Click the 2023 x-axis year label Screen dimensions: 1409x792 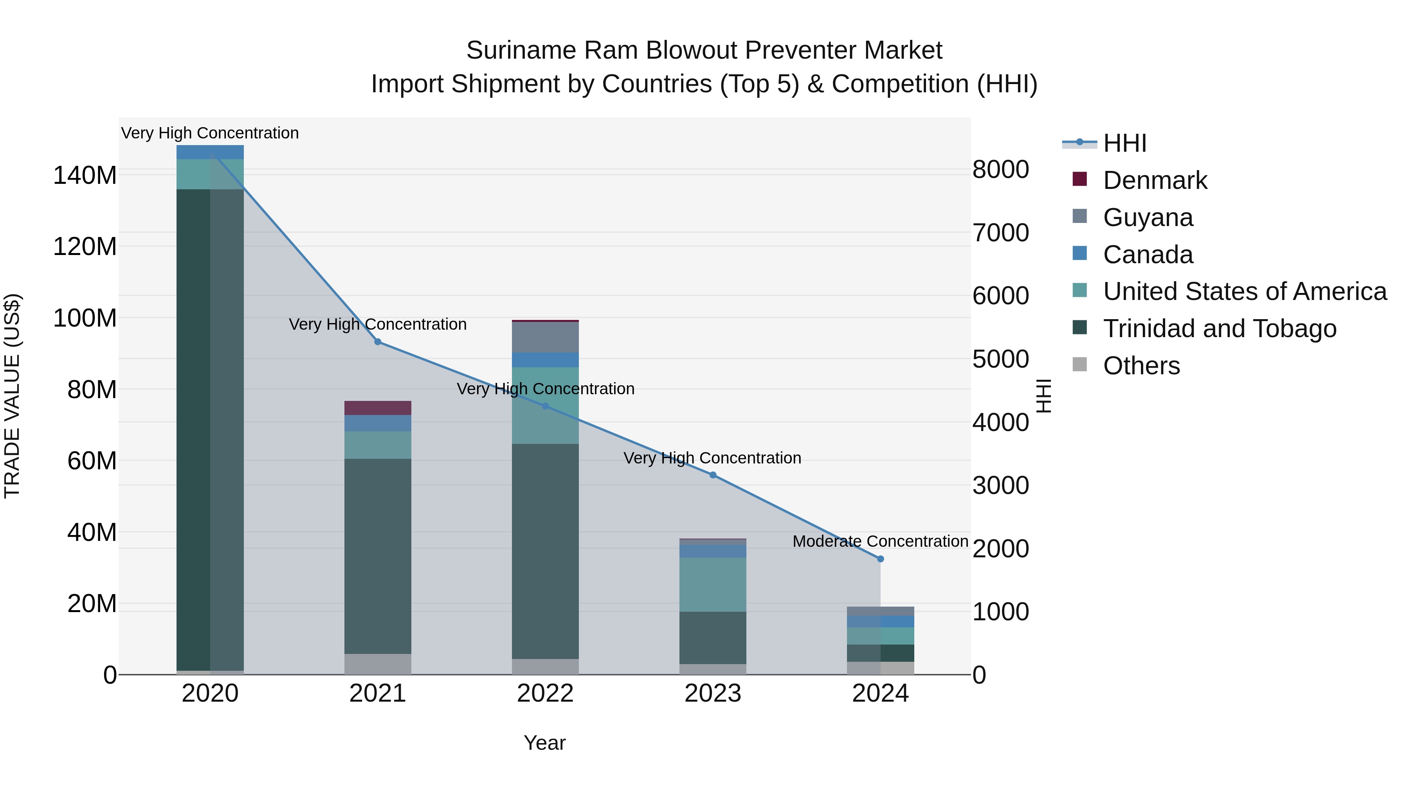click(713, 693)
